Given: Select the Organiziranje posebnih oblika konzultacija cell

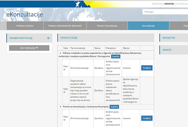Looking at the screenshot, I should (x=81, y=90).
